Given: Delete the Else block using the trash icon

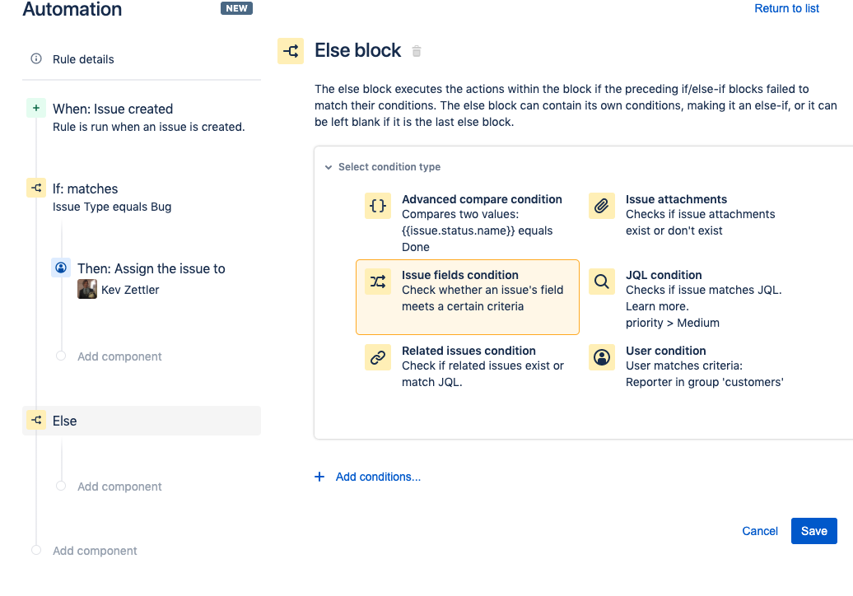Looking at the screenshot, I should point(416,50).
